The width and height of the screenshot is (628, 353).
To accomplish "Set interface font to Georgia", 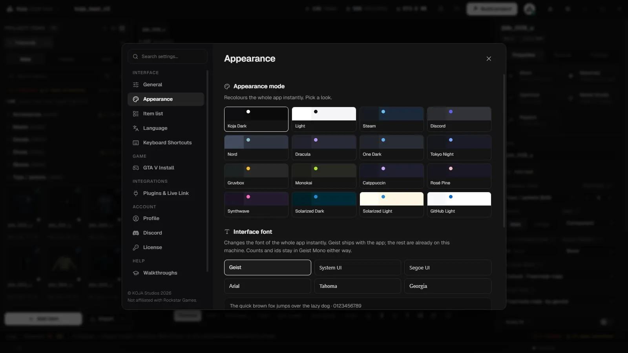I will click(x=448, y=286).
